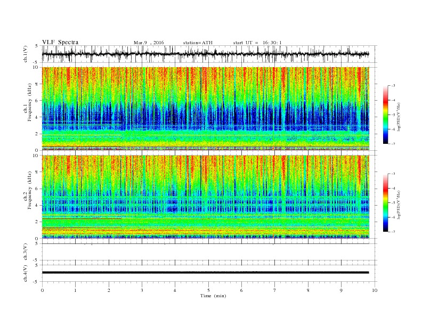Click the "6" kHz tick on ch.1 frequency axis
The width and height of the screenshot is (422, 326).
tap(37, 101)
